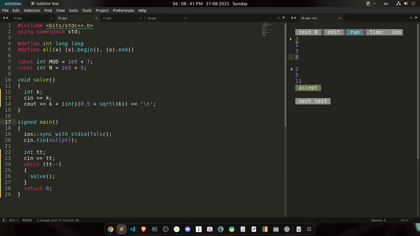This screenshot has width=420, height=236.
Task: Show applications grid in the dock
Action: 310,229
